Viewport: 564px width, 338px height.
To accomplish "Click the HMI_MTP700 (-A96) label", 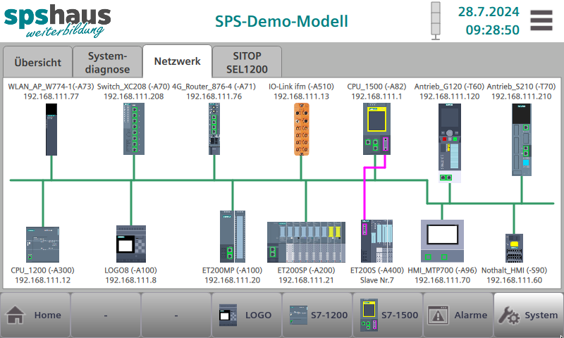I will click(x=442, y=270).
